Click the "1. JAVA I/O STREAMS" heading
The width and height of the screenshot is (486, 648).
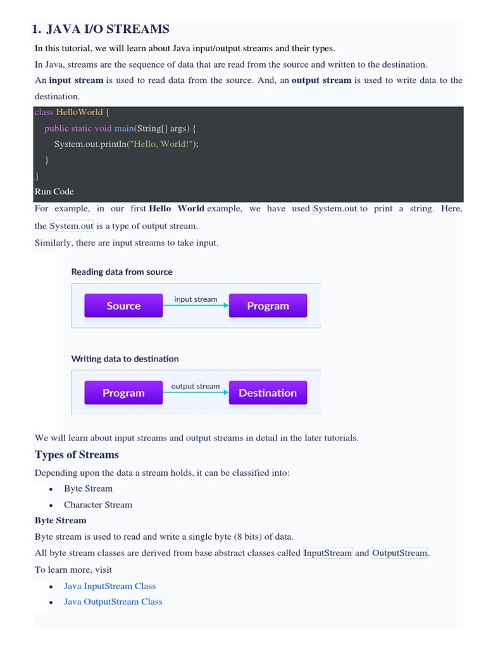[x=101, y=29]
